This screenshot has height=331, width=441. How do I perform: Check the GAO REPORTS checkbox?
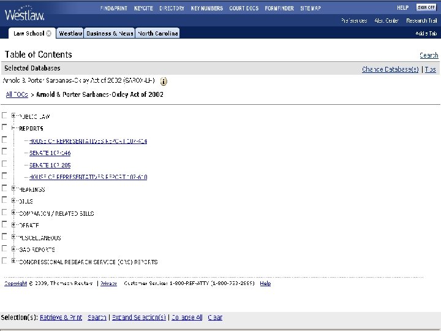coord(4,248)
